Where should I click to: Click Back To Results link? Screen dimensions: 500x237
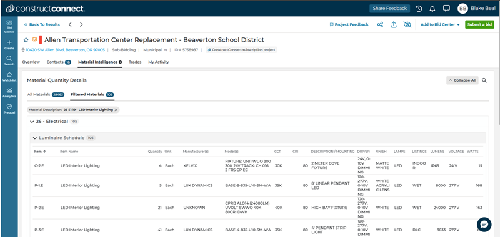coord(42,24)
